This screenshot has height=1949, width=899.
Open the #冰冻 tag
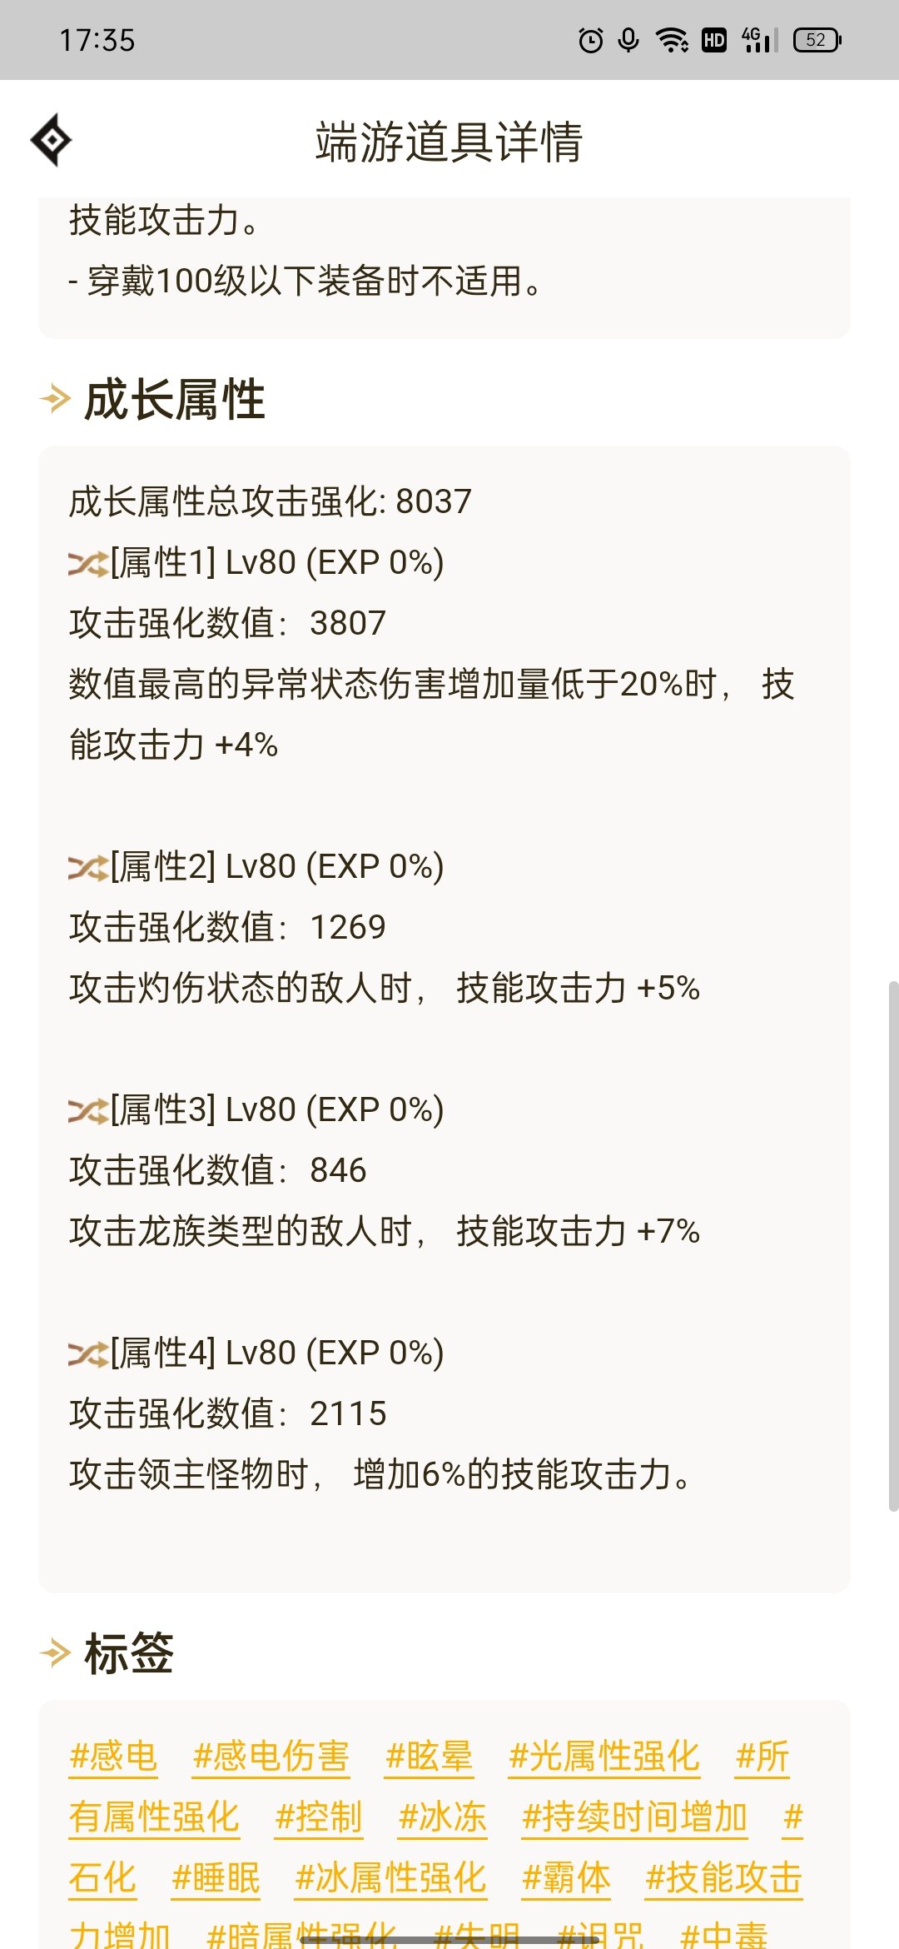tap(442, 1817)
